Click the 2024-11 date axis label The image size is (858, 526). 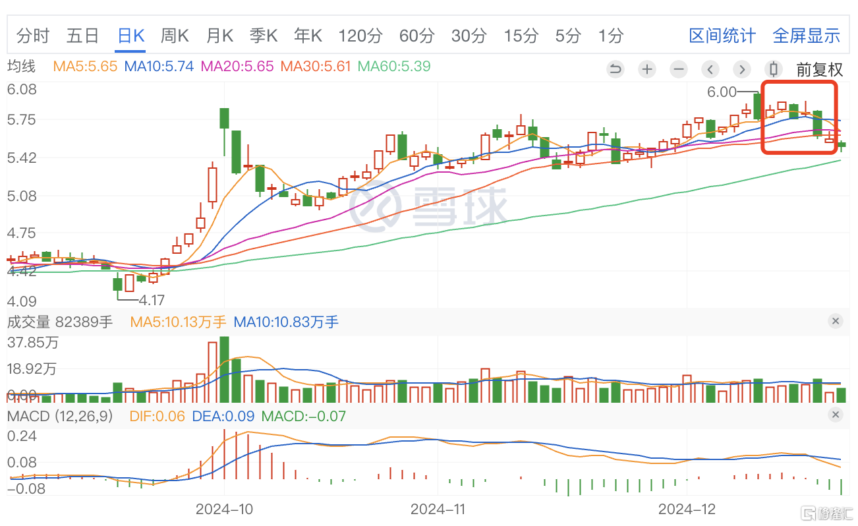[x=438, y=510]
